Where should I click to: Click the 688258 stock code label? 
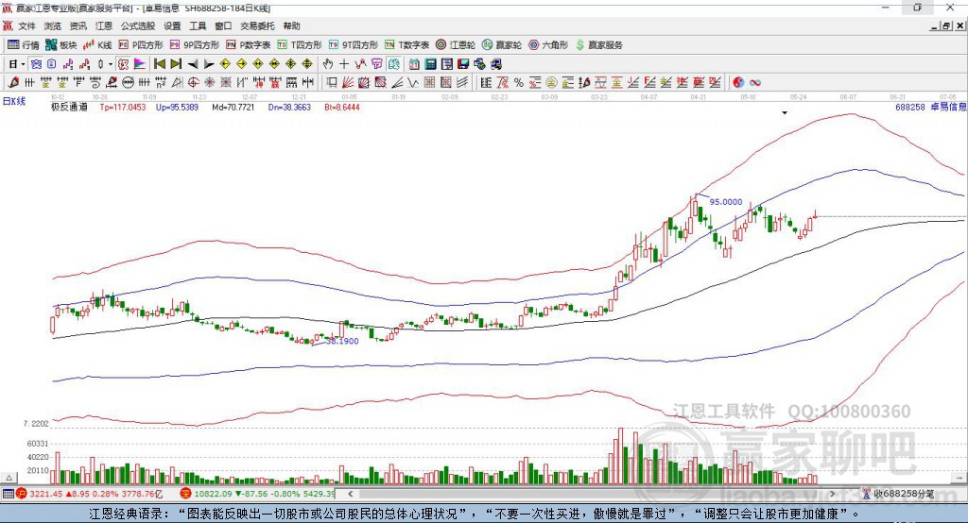point(910,108)
